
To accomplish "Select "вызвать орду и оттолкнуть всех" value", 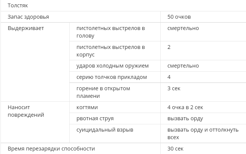I will point(203,133).
